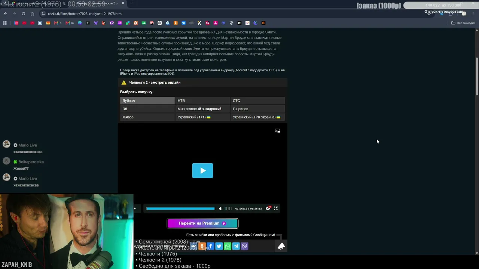479x269 pixels.
Task: Open the Odnoklassniki bookmark in bookmarks bar
Action: pyautogui.click(x=176, y=23)
